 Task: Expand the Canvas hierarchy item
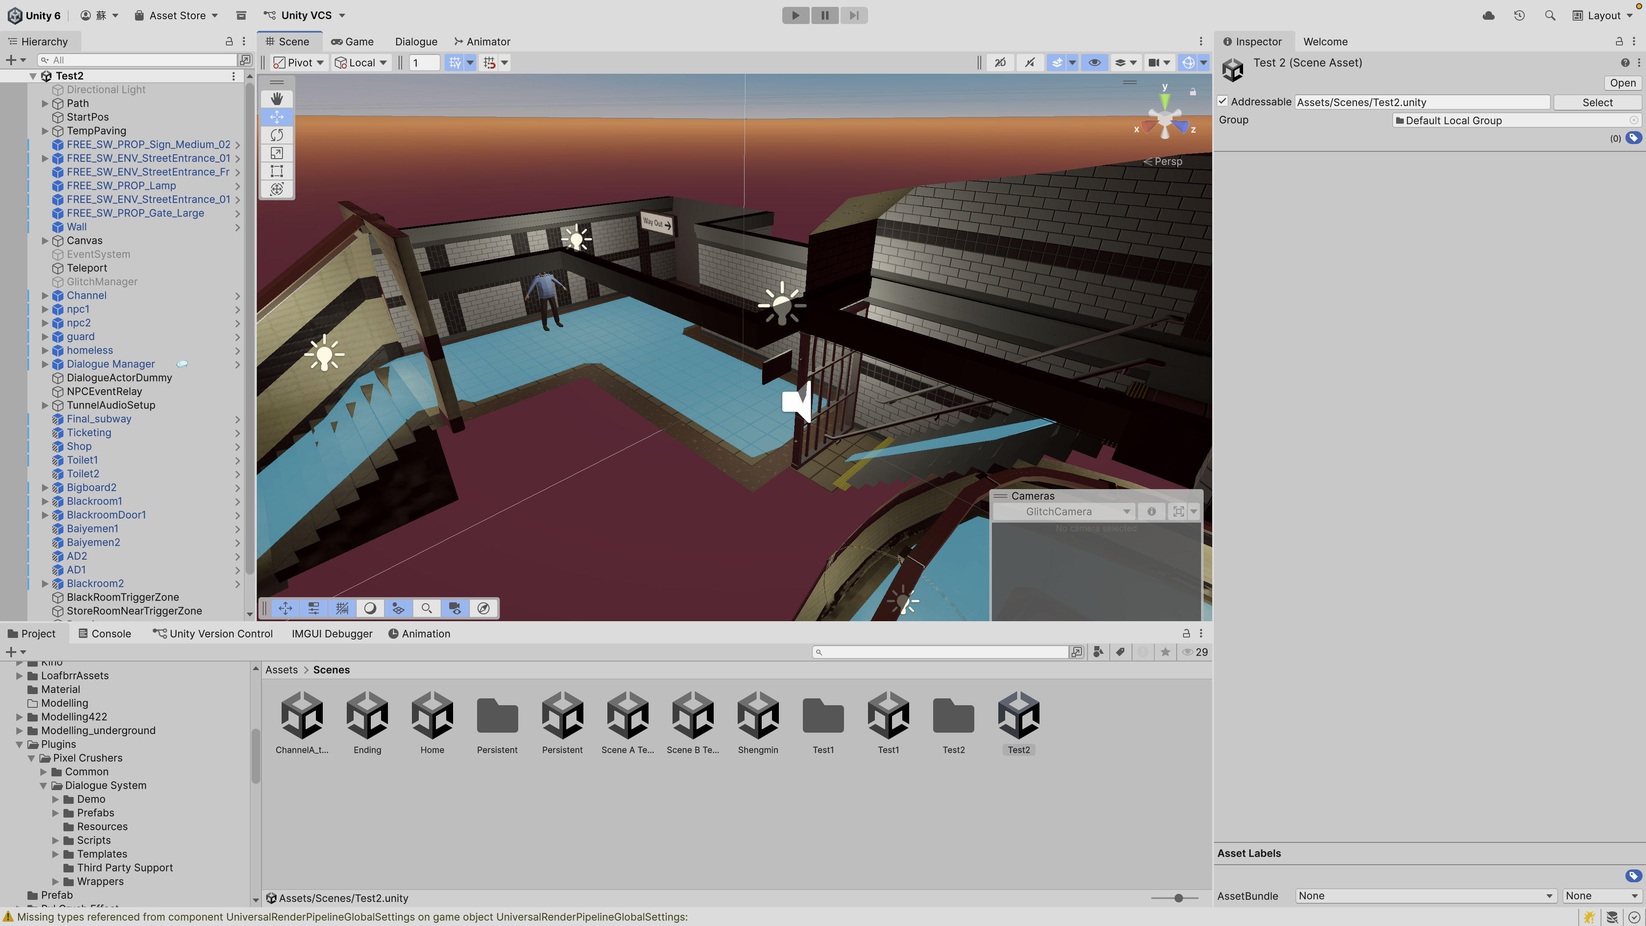click(45, 240)
